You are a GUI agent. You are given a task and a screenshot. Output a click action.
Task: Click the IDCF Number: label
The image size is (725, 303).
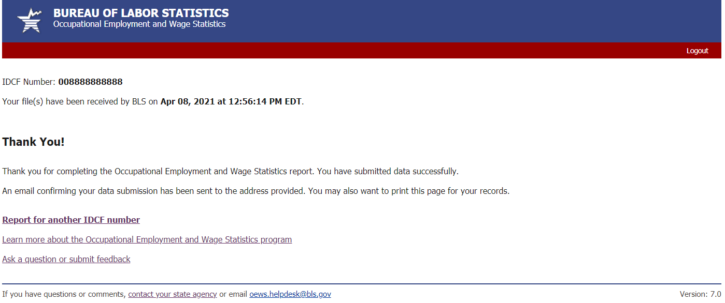coord(29,82)
